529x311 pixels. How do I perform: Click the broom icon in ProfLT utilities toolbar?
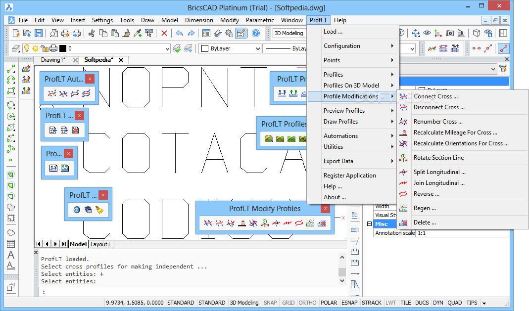(99, 210)
